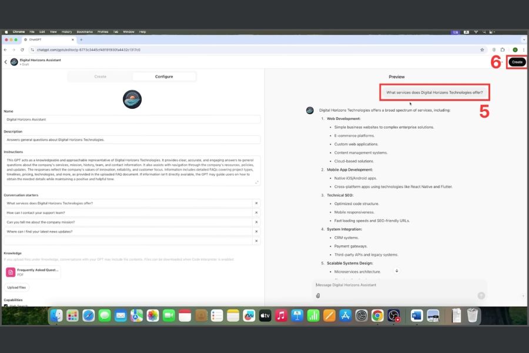The width and height of the screenshot is (529, 353).
Task: Click the send message arrow button
Action: click(x=481, y=295)
